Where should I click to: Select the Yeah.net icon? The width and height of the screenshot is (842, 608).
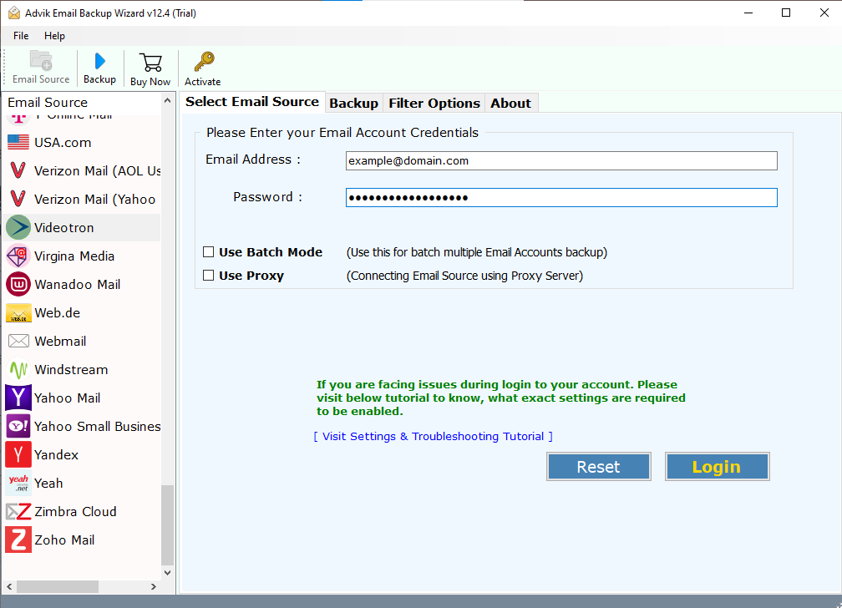pos(18,484)
